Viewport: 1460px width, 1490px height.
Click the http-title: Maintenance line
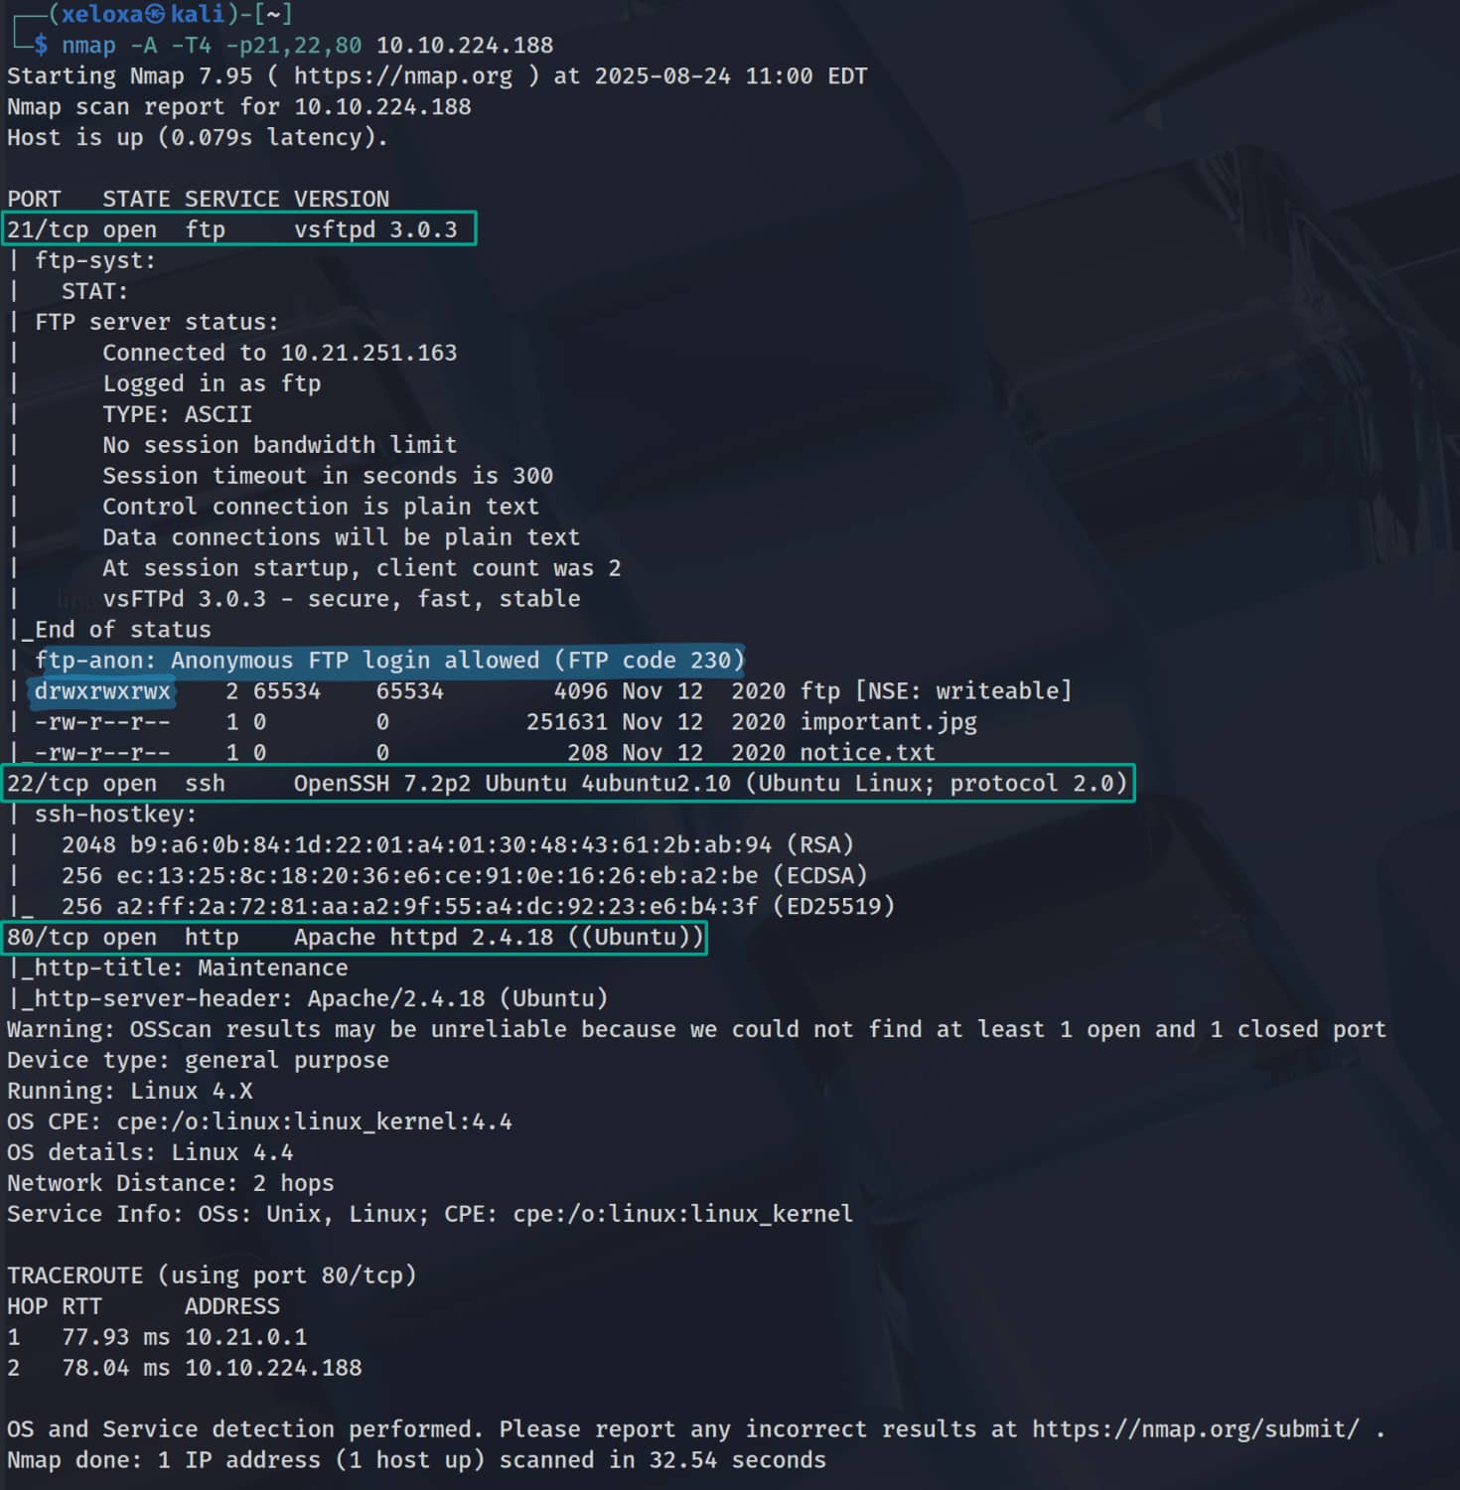pos(189,968)
